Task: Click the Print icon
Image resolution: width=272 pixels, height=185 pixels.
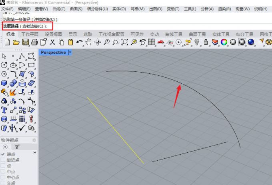Action: (34, 42)
